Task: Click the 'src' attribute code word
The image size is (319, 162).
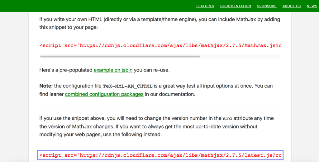Action: (227, 118)
